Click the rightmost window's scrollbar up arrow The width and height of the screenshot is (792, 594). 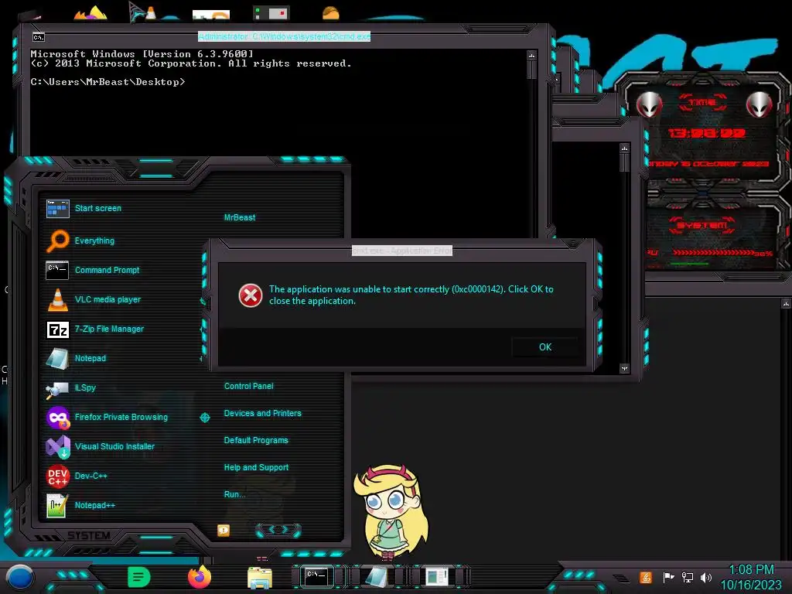pyautogui.click(x=786, y=303)
